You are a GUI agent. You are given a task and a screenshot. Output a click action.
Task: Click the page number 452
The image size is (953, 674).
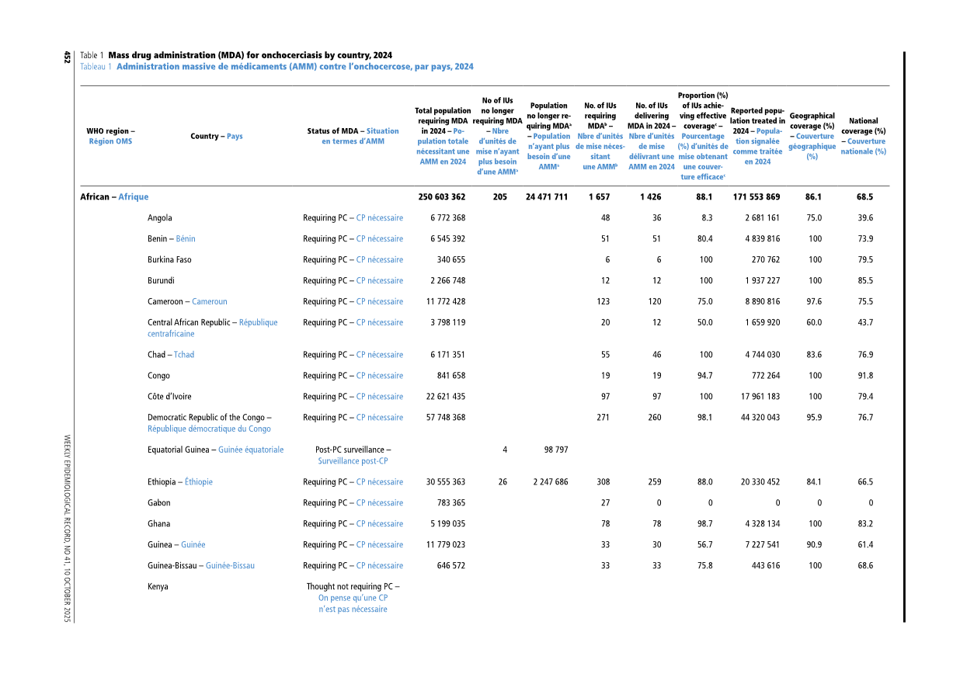pos(67,57)
